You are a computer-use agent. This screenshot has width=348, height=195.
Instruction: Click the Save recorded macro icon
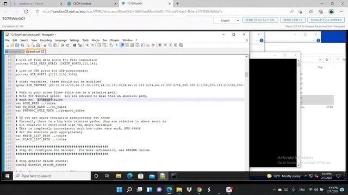[181, 45]
